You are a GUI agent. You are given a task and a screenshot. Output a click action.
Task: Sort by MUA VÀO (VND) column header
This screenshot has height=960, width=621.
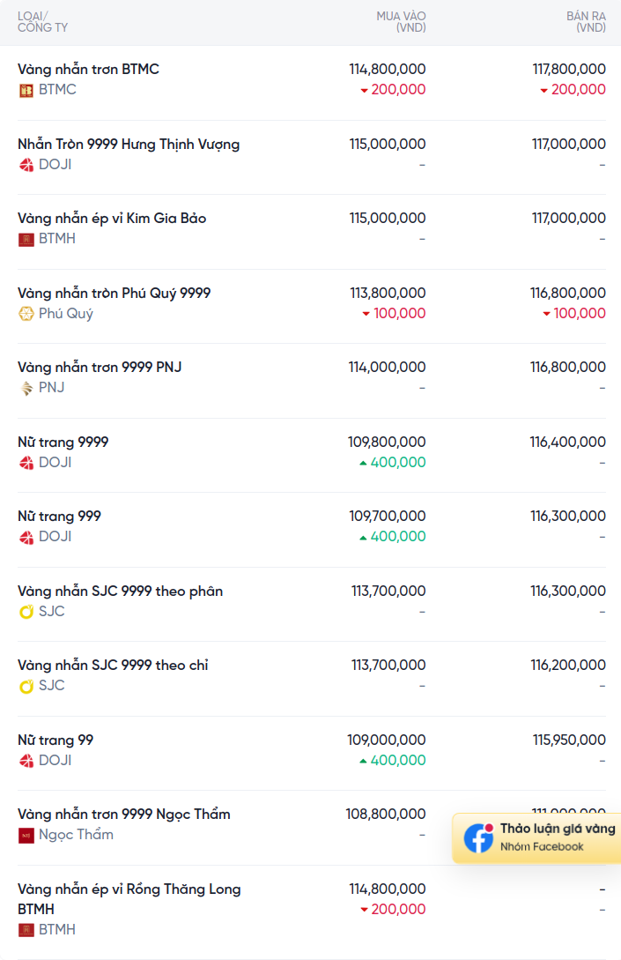point(401,21)
